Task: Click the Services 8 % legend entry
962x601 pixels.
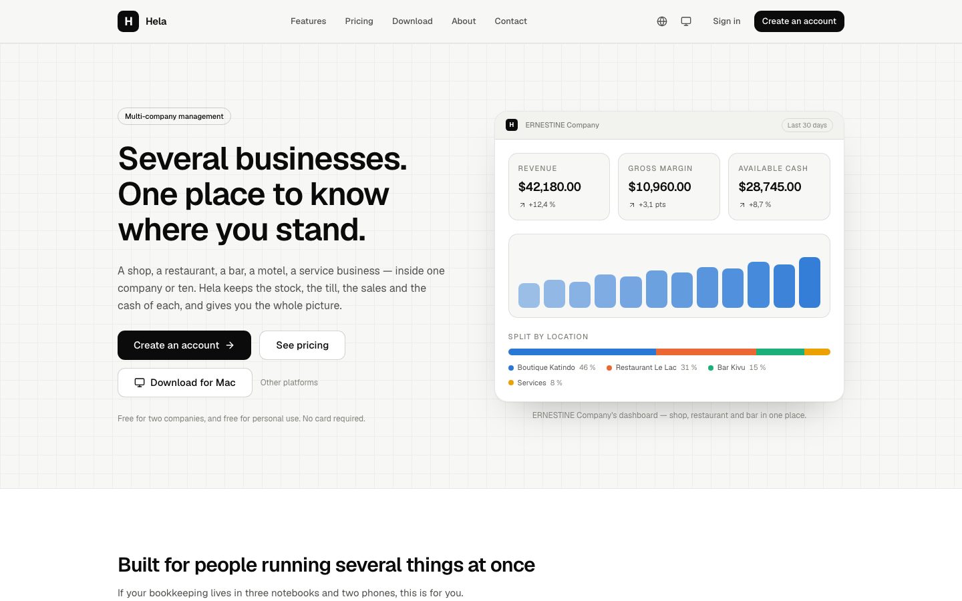Action: pyautogui.click(x=535, y=383)
